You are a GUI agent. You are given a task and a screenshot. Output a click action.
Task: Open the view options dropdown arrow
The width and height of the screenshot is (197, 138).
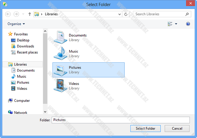[x=176, y=24]
